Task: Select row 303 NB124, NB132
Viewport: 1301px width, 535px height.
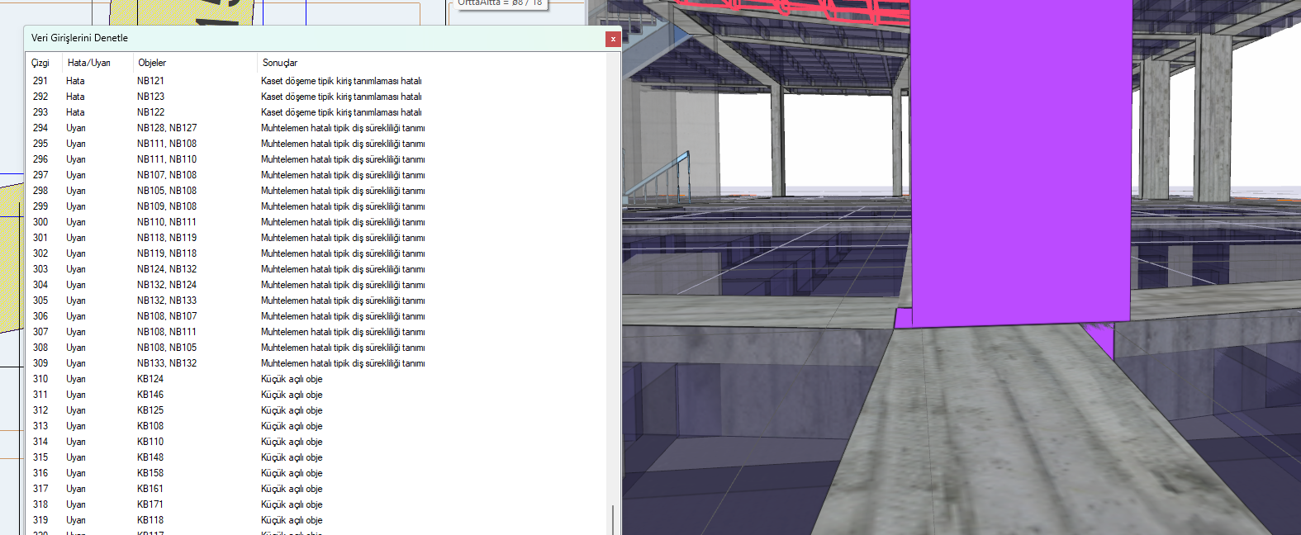Action: click(316, 269)
